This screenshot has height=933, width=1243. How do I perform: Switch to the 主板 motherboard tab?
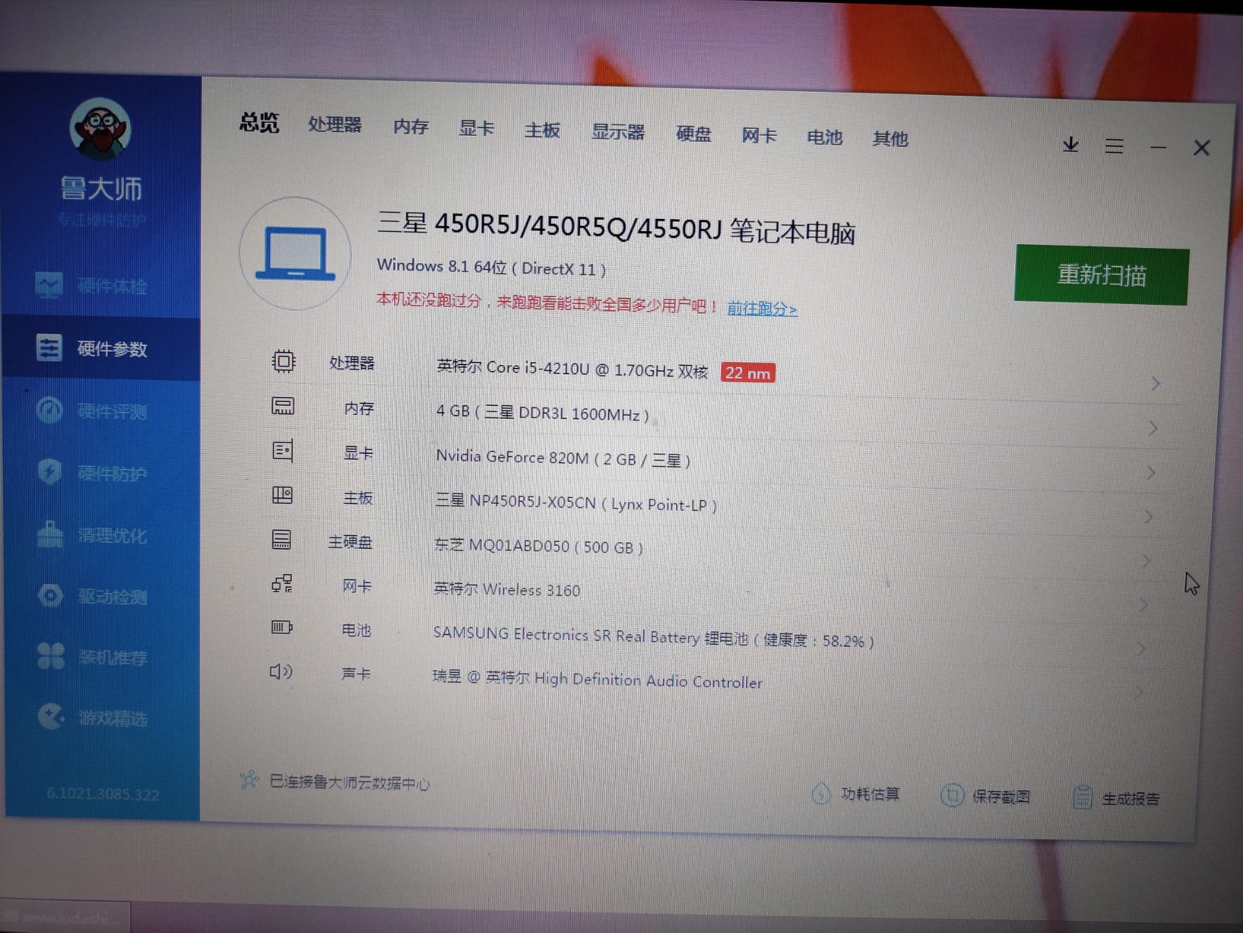[x=543, y=130]
